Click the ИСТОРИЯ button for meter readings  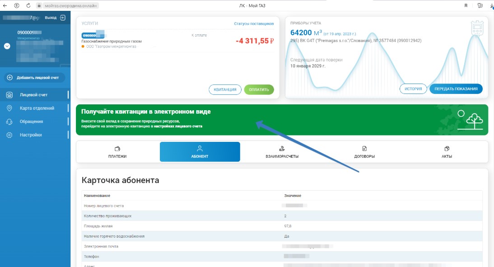click(413, 89)
